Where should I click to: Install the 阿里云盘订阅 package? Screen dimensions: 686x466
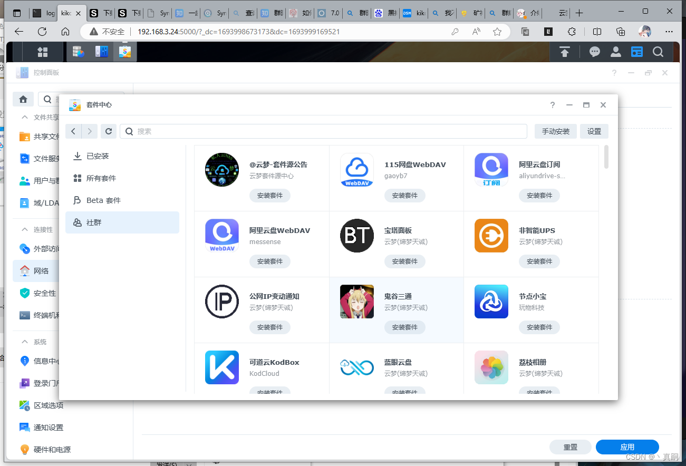(539, 196)
